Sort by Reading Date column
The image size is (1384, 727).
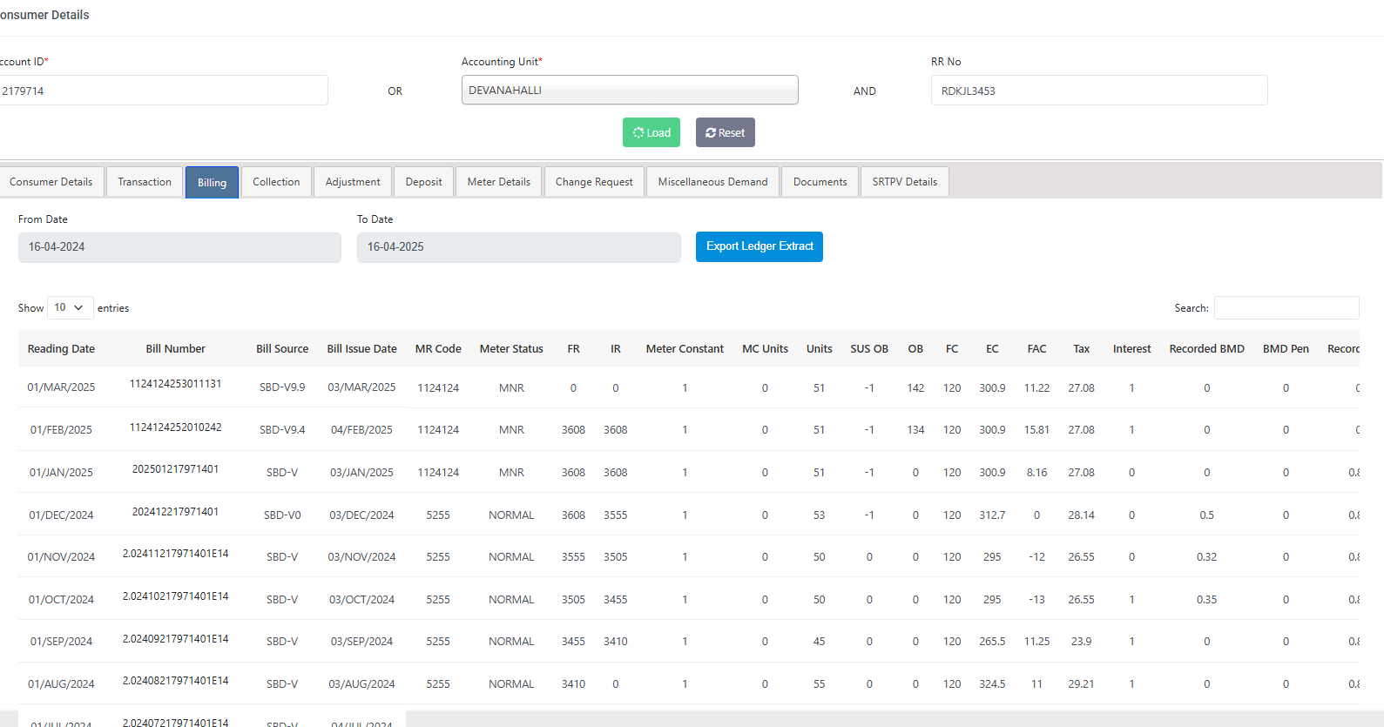pyautogui.click(x=61, y=349)
